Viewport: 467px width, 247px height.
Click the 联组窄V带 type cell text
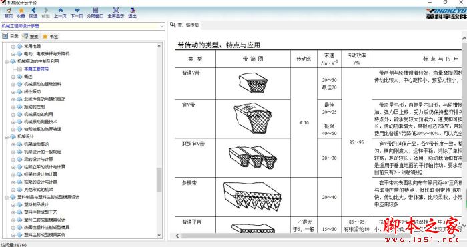[193, 144]
